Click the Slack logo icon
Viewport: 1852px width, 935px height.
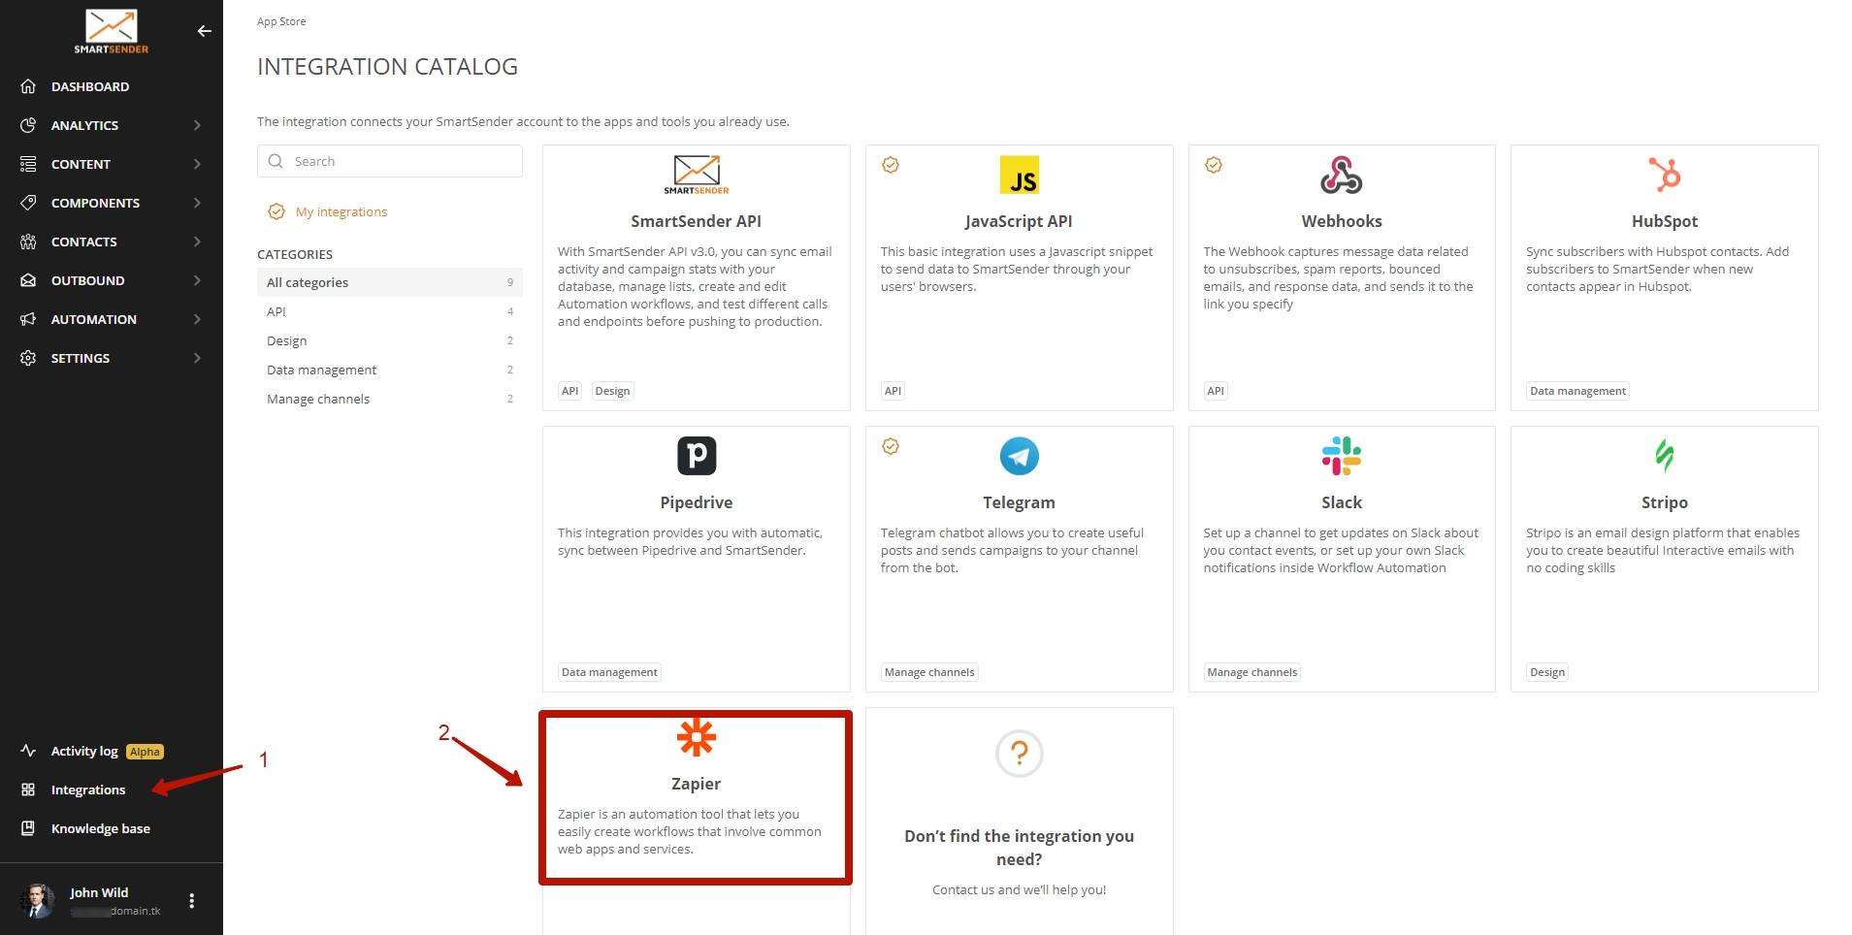1341,456
